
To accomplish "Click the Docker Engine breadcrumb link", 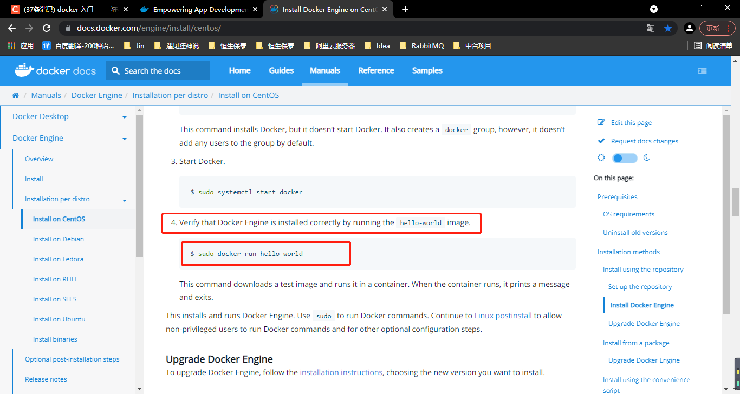I will click(x=97, y=95).
